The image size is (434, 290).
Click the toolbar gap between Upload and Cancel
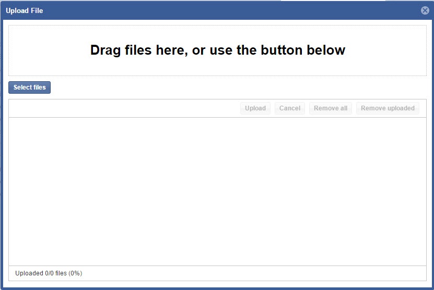pyautogui.click(x=273, y=108)
